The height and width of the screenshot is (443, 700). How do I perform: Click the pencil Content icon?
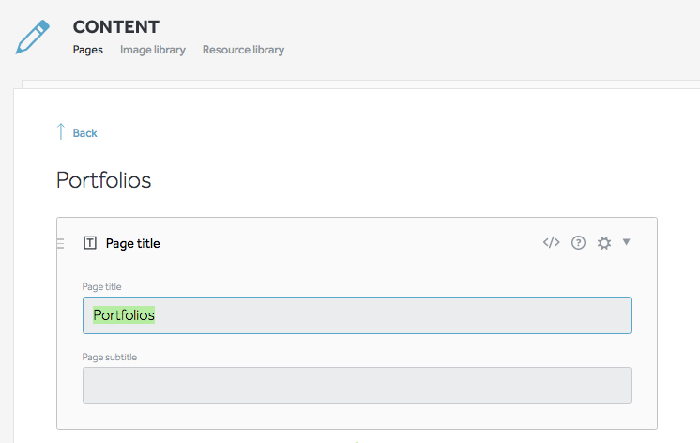tap(32, 36)
